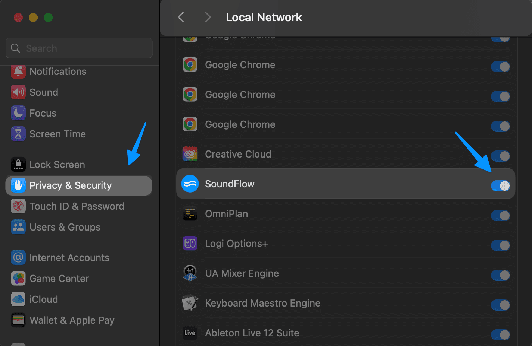Click the Creative Cloud app icon
The image size is (532, 346).
pyautogui.click(x=190, y=154)
